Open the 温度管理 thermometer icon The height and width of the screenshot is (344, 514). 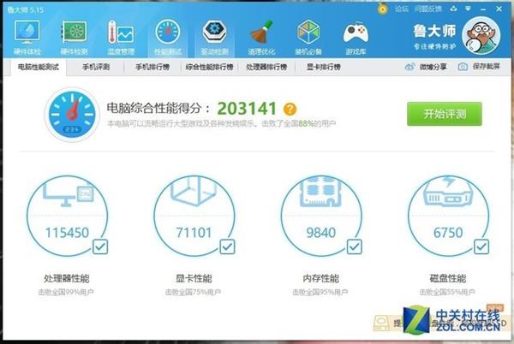pos(121,33)
